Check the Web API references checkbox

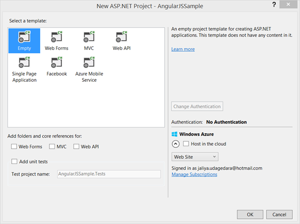[76, 147]
